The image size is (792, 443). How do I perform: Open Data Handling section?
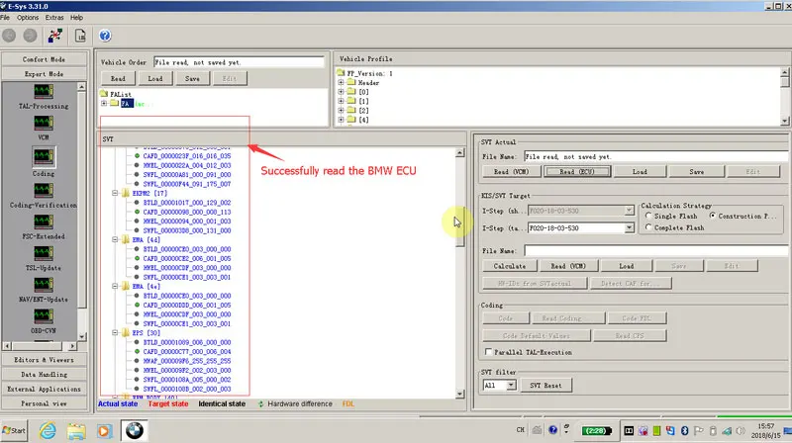point(44,375)
